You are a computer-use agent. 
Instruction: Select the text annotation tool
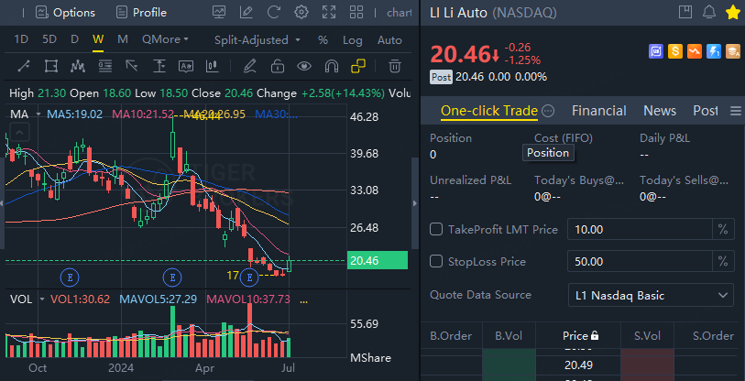[x=186, y=67]
